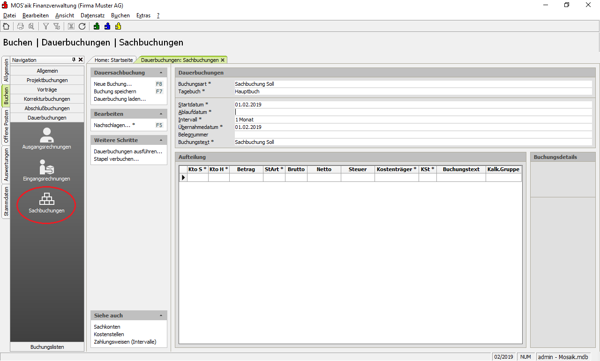
Task: Click the refresh toolbar icon
Action: coord(82,26)
